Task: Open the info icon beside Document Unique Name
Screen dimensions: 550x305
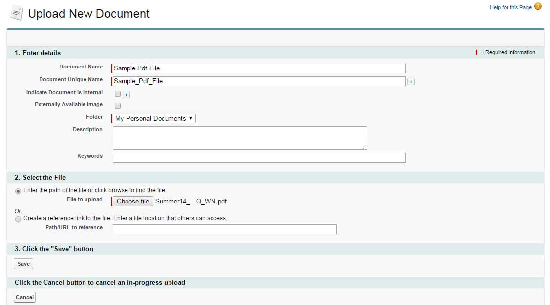Action: [411, 81]
